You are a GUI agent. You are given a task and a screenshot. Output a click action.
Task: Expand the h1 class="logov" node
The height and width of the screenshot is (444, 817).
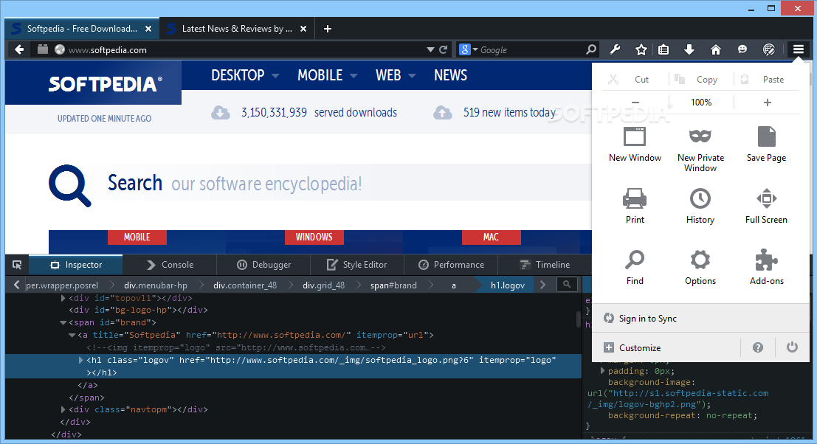point(80,360)
